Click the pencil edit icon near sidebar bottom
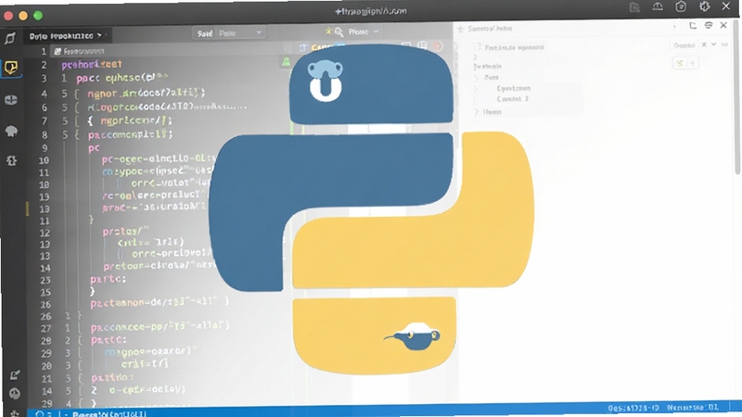Viewport: 742px width, 417px height. pyautogui.click(x=15, y=375)
